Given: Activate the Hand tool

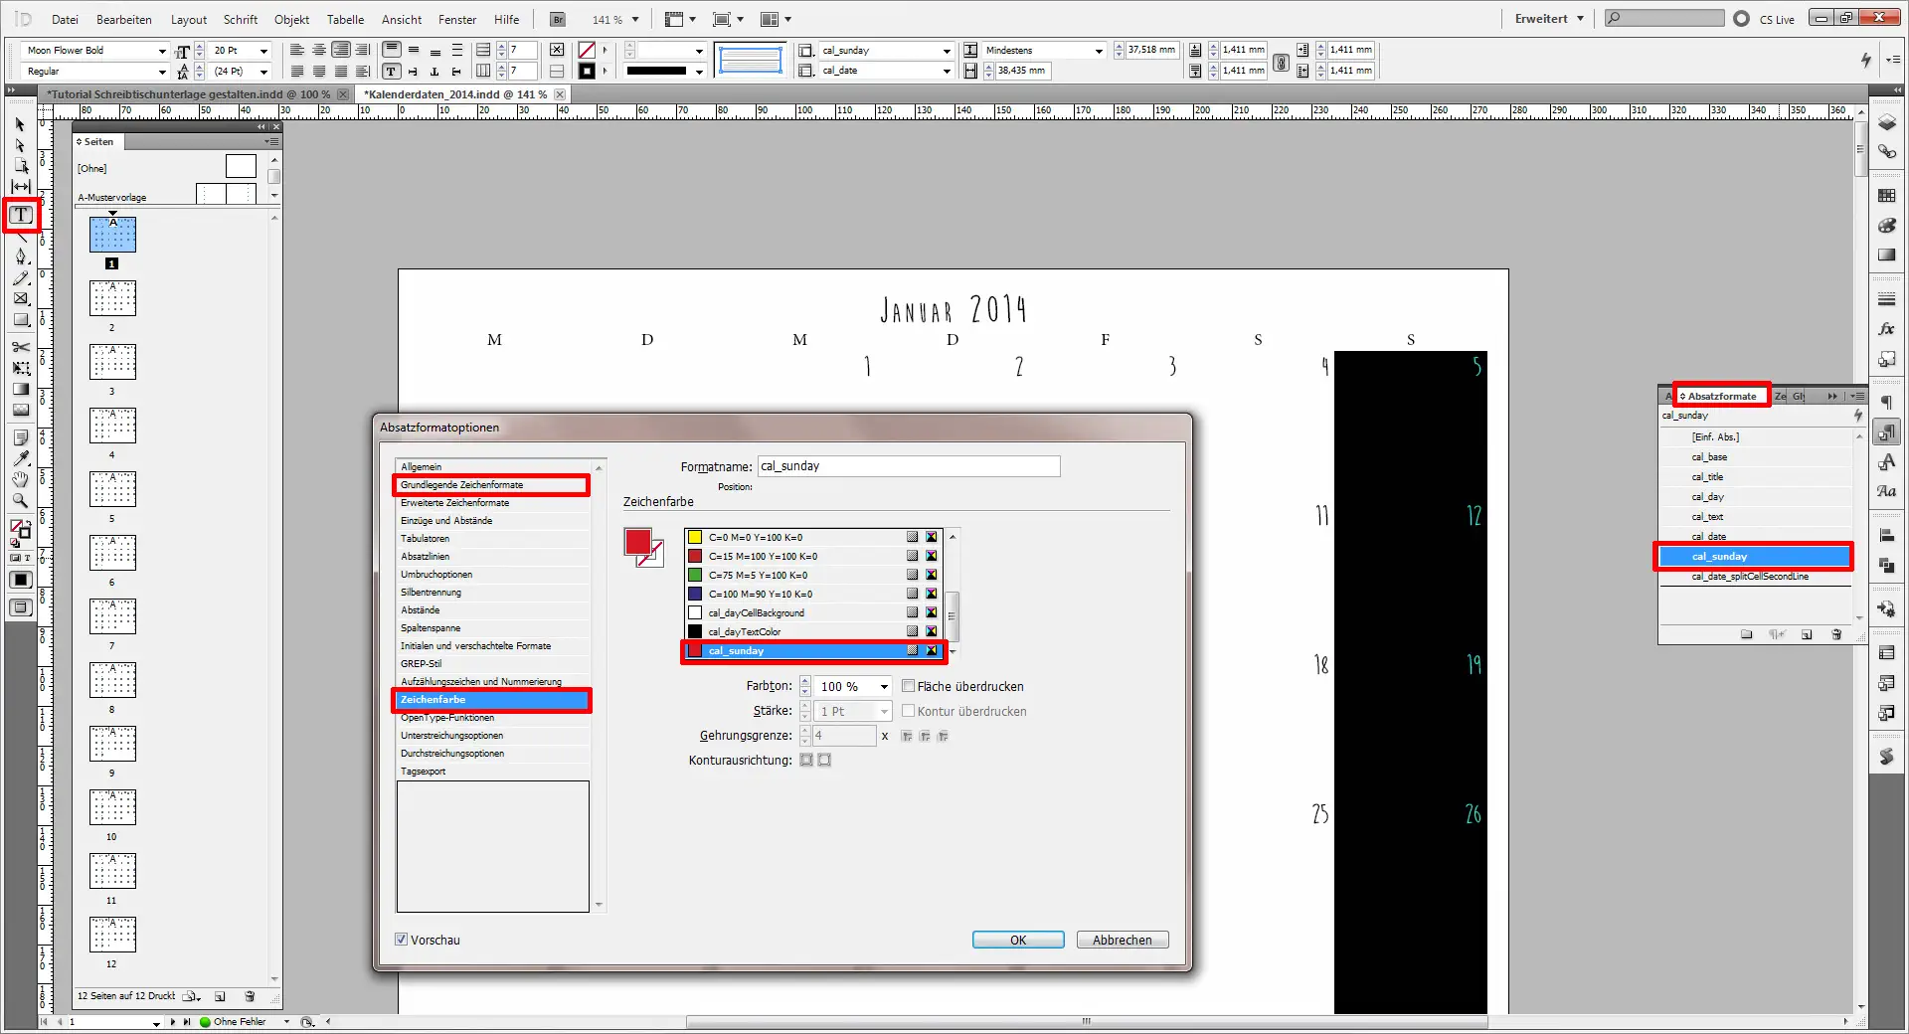Looking at the screenshot, I should (19, 480).
